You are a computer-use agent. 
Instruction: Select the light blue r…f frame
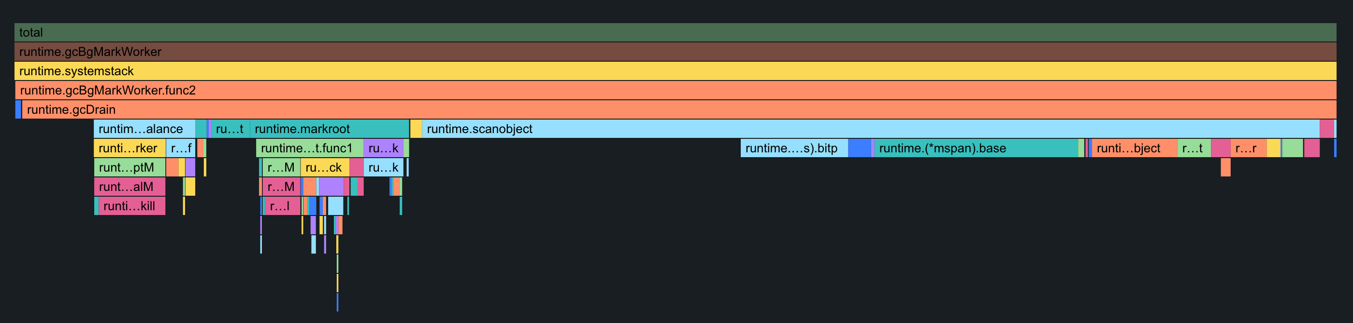coord(181,148)
